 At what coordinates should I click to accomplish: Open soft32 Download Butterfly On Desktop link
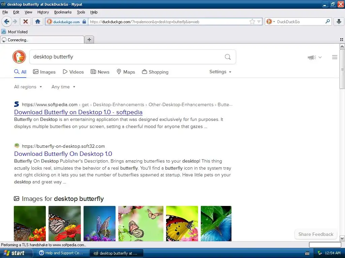coord(63,154)
